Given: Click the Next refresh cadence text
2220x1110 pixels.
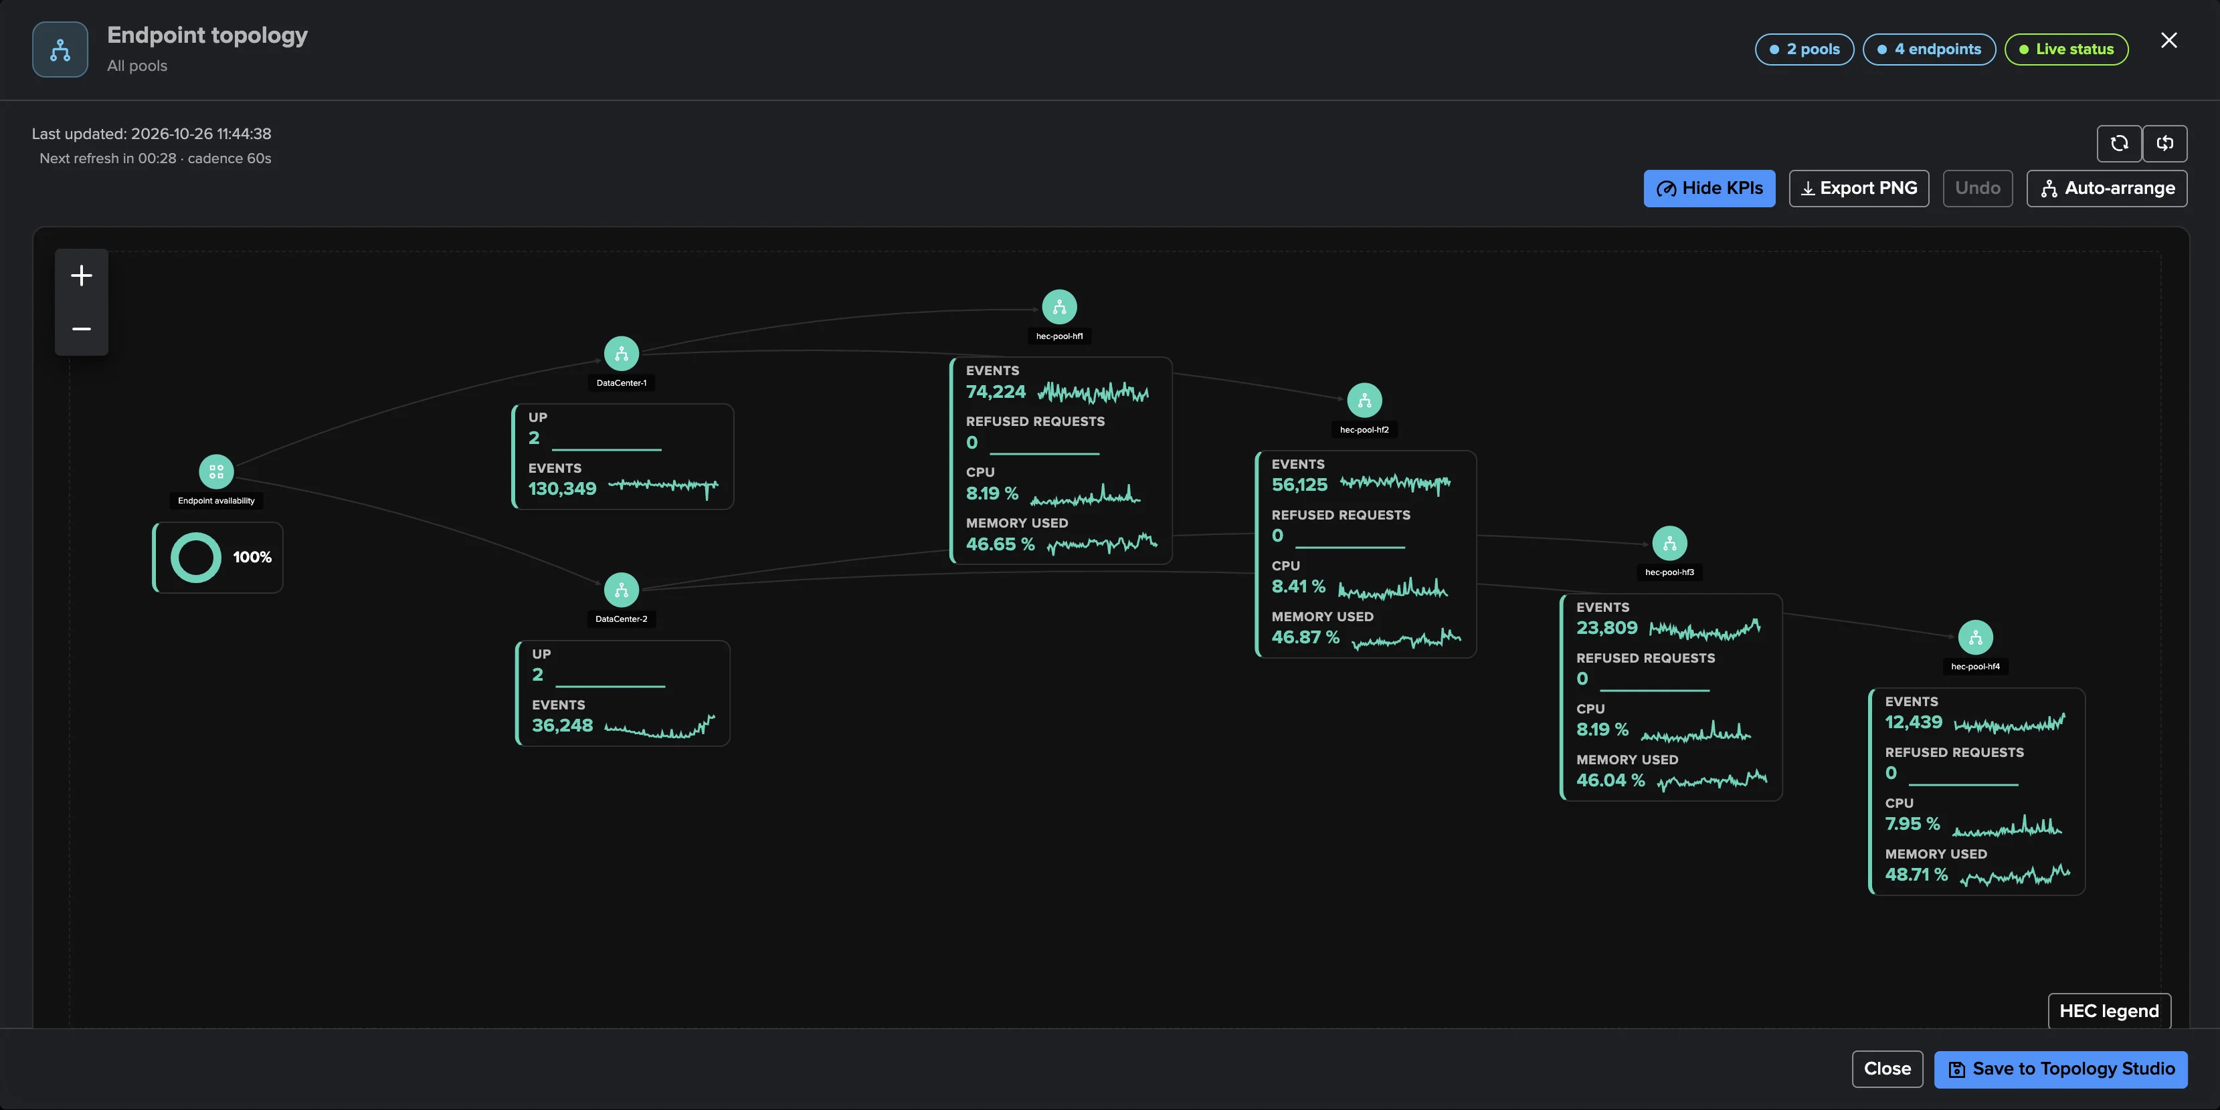Looking at the screenshot, I should (x=155, y=158).
